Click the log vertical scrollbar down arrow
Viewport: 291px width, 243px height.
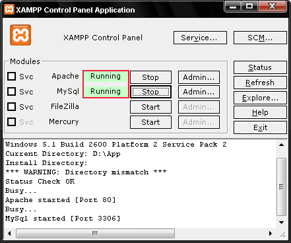pyautogui.click(x=281, y=223)
